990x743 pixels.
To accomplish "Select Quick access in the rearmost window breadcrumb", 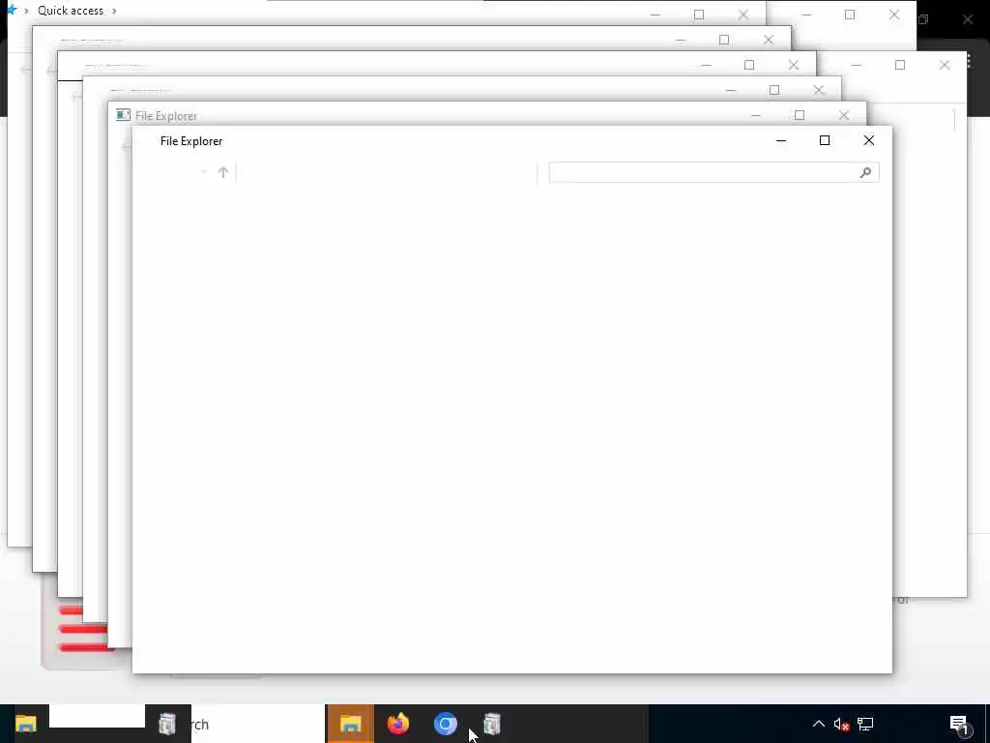I will pyautogui.click(x=70, y=10).
